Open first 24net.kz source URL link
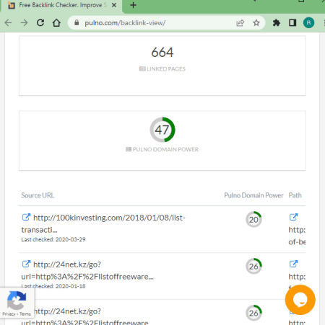 (x=87, y=270)
